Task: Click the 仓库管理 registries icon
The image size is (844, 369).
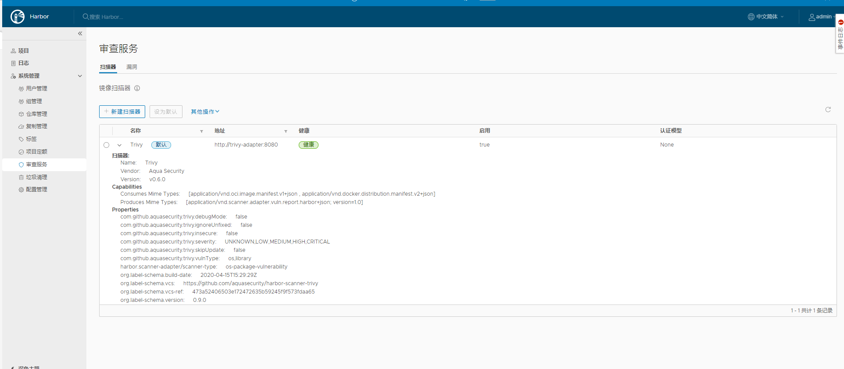Action: pyautogui.click(x=21, y=114)
